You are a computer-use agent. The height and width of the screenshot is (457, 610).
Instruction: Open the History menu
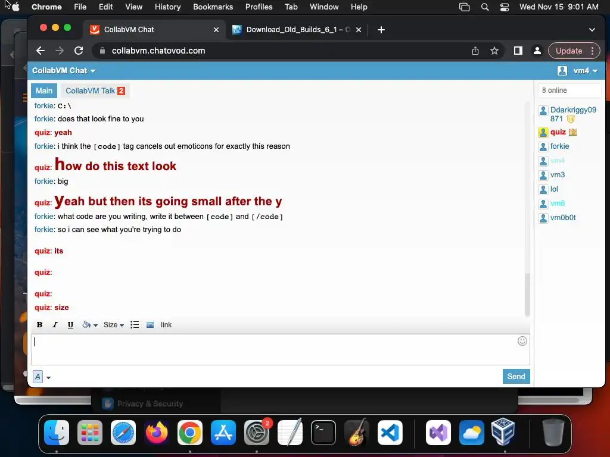(167, 7)
